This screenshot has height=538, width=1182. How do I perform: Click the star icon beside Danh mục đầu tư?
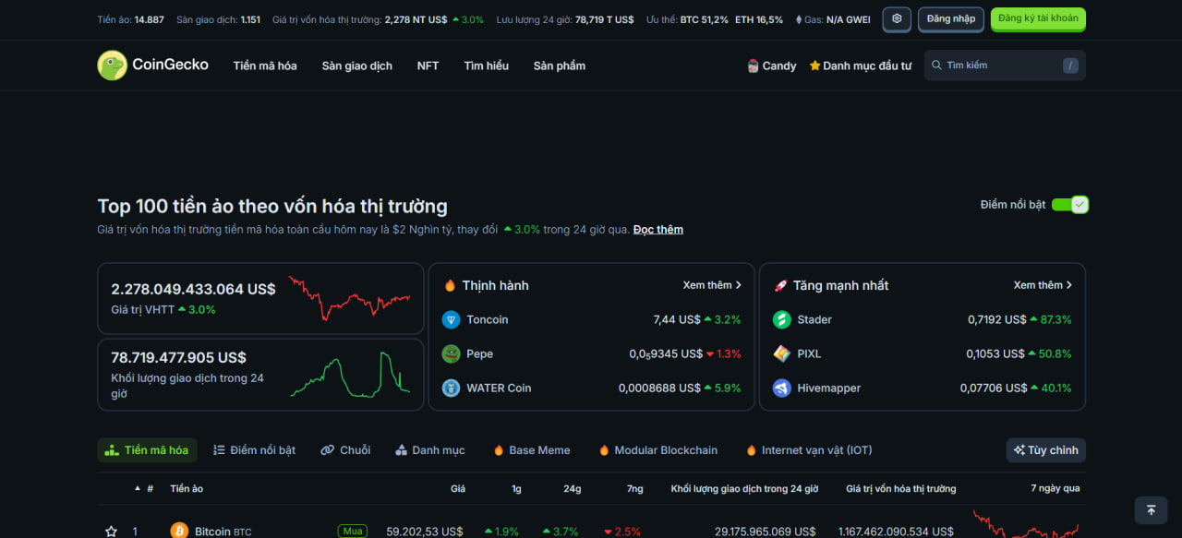click(x=815, y=66)
